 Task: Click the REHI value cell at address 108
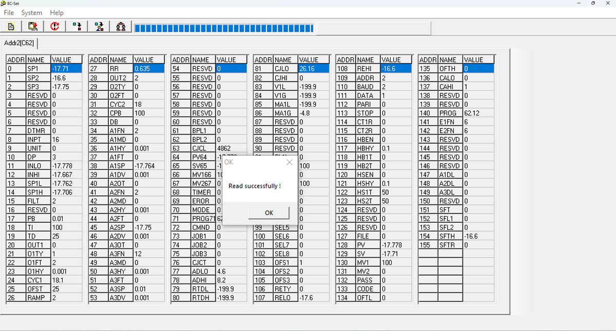pyautogui.click(x=396, y=69)
